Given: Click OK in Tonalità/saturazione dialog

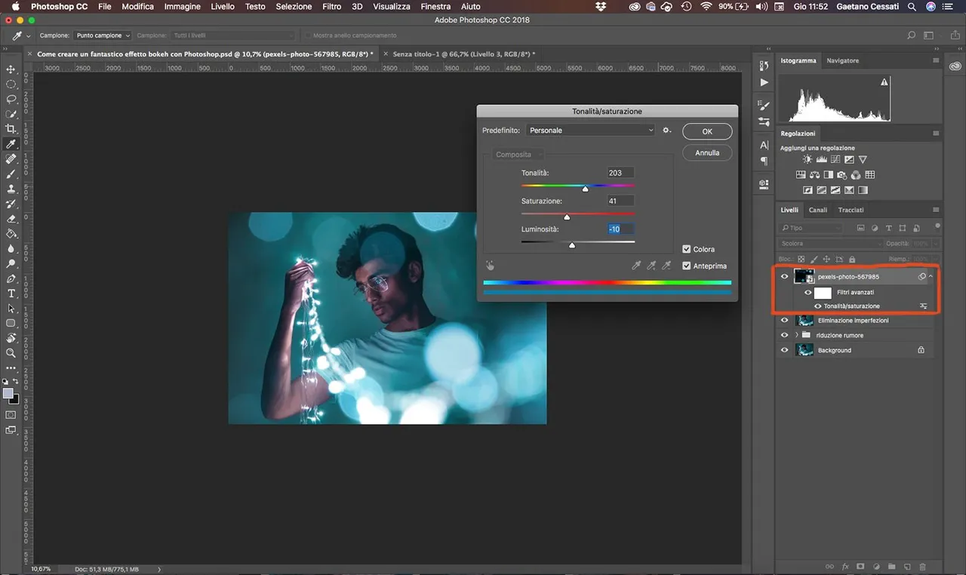Looking at the screenshot, I should coord(707,131).
